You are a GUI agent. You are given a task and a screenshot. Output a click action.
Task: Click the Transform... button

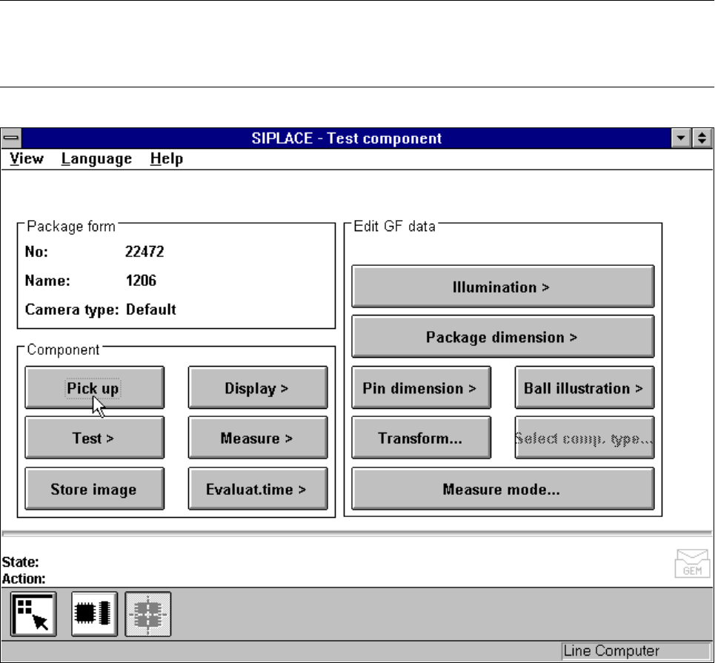coord(420,438)
